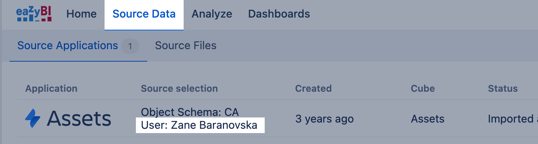Click the Assets application name text

(79, 119)
